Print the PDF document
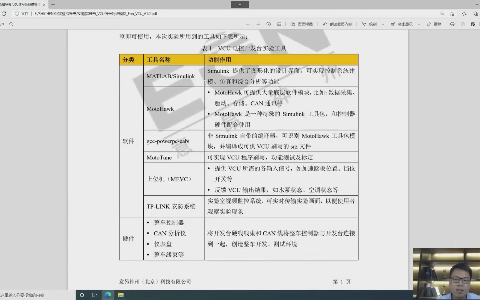480x300 pixels. click(452, 24)
